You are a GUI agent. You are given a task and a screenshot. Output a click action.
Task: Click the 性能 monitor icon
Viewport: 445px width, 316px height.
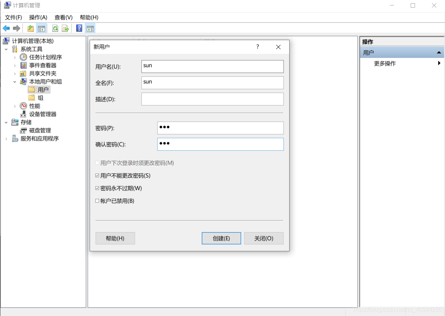(x=23, y=106)
